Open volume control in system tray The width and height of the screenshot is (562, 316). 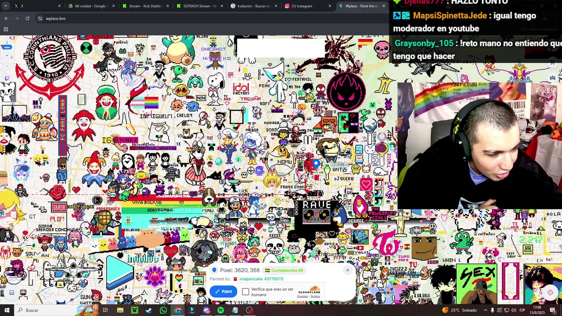click(x=513, y=310)
